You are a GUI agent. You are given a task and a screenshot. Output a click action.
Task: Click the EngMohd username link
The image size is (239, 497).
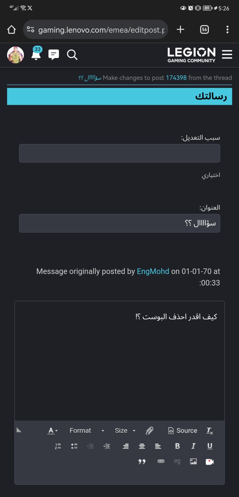153,271
